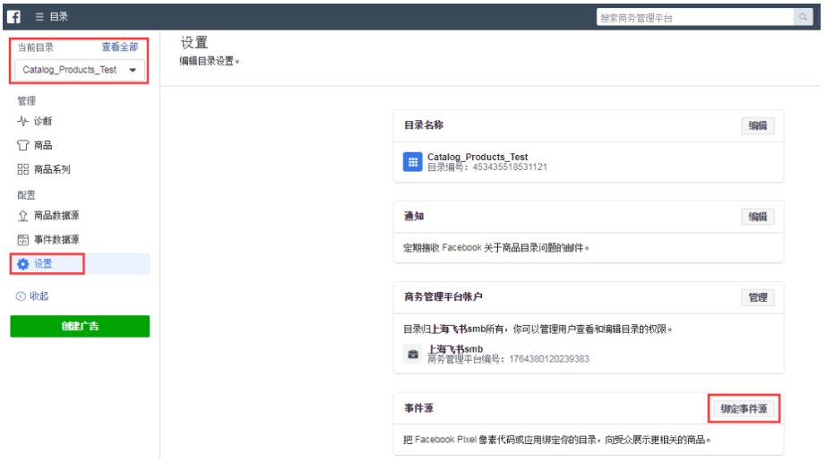The image size is (826, 462).
Task: Click the search magnifier button
Action: click(x=803, y=17)
